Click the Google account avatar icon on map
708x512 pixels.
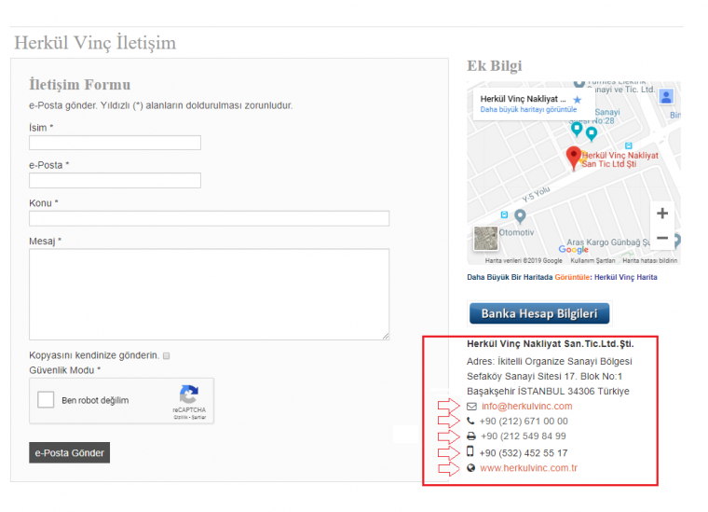pos(666,96)
